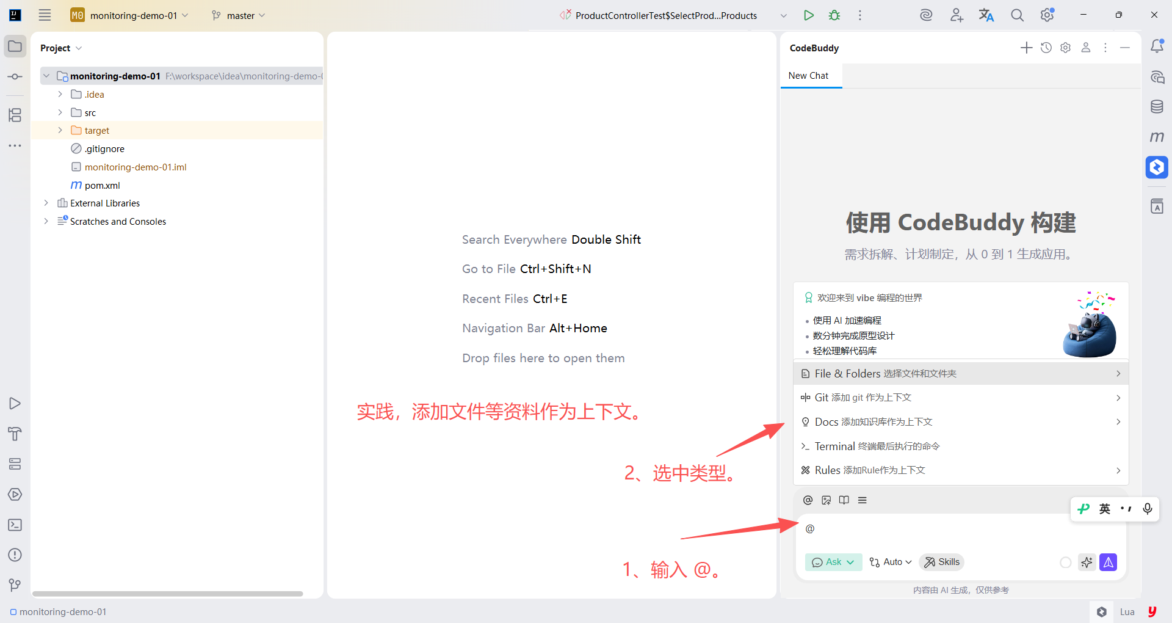Open the Notifications bell
This screenshot has height=623, width=1172.
(1157, 46)
